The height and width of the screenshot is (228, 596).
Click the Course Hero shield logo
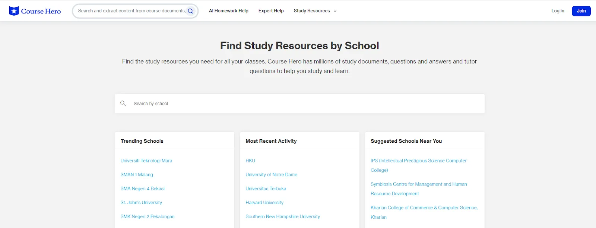tap(14, 11)
